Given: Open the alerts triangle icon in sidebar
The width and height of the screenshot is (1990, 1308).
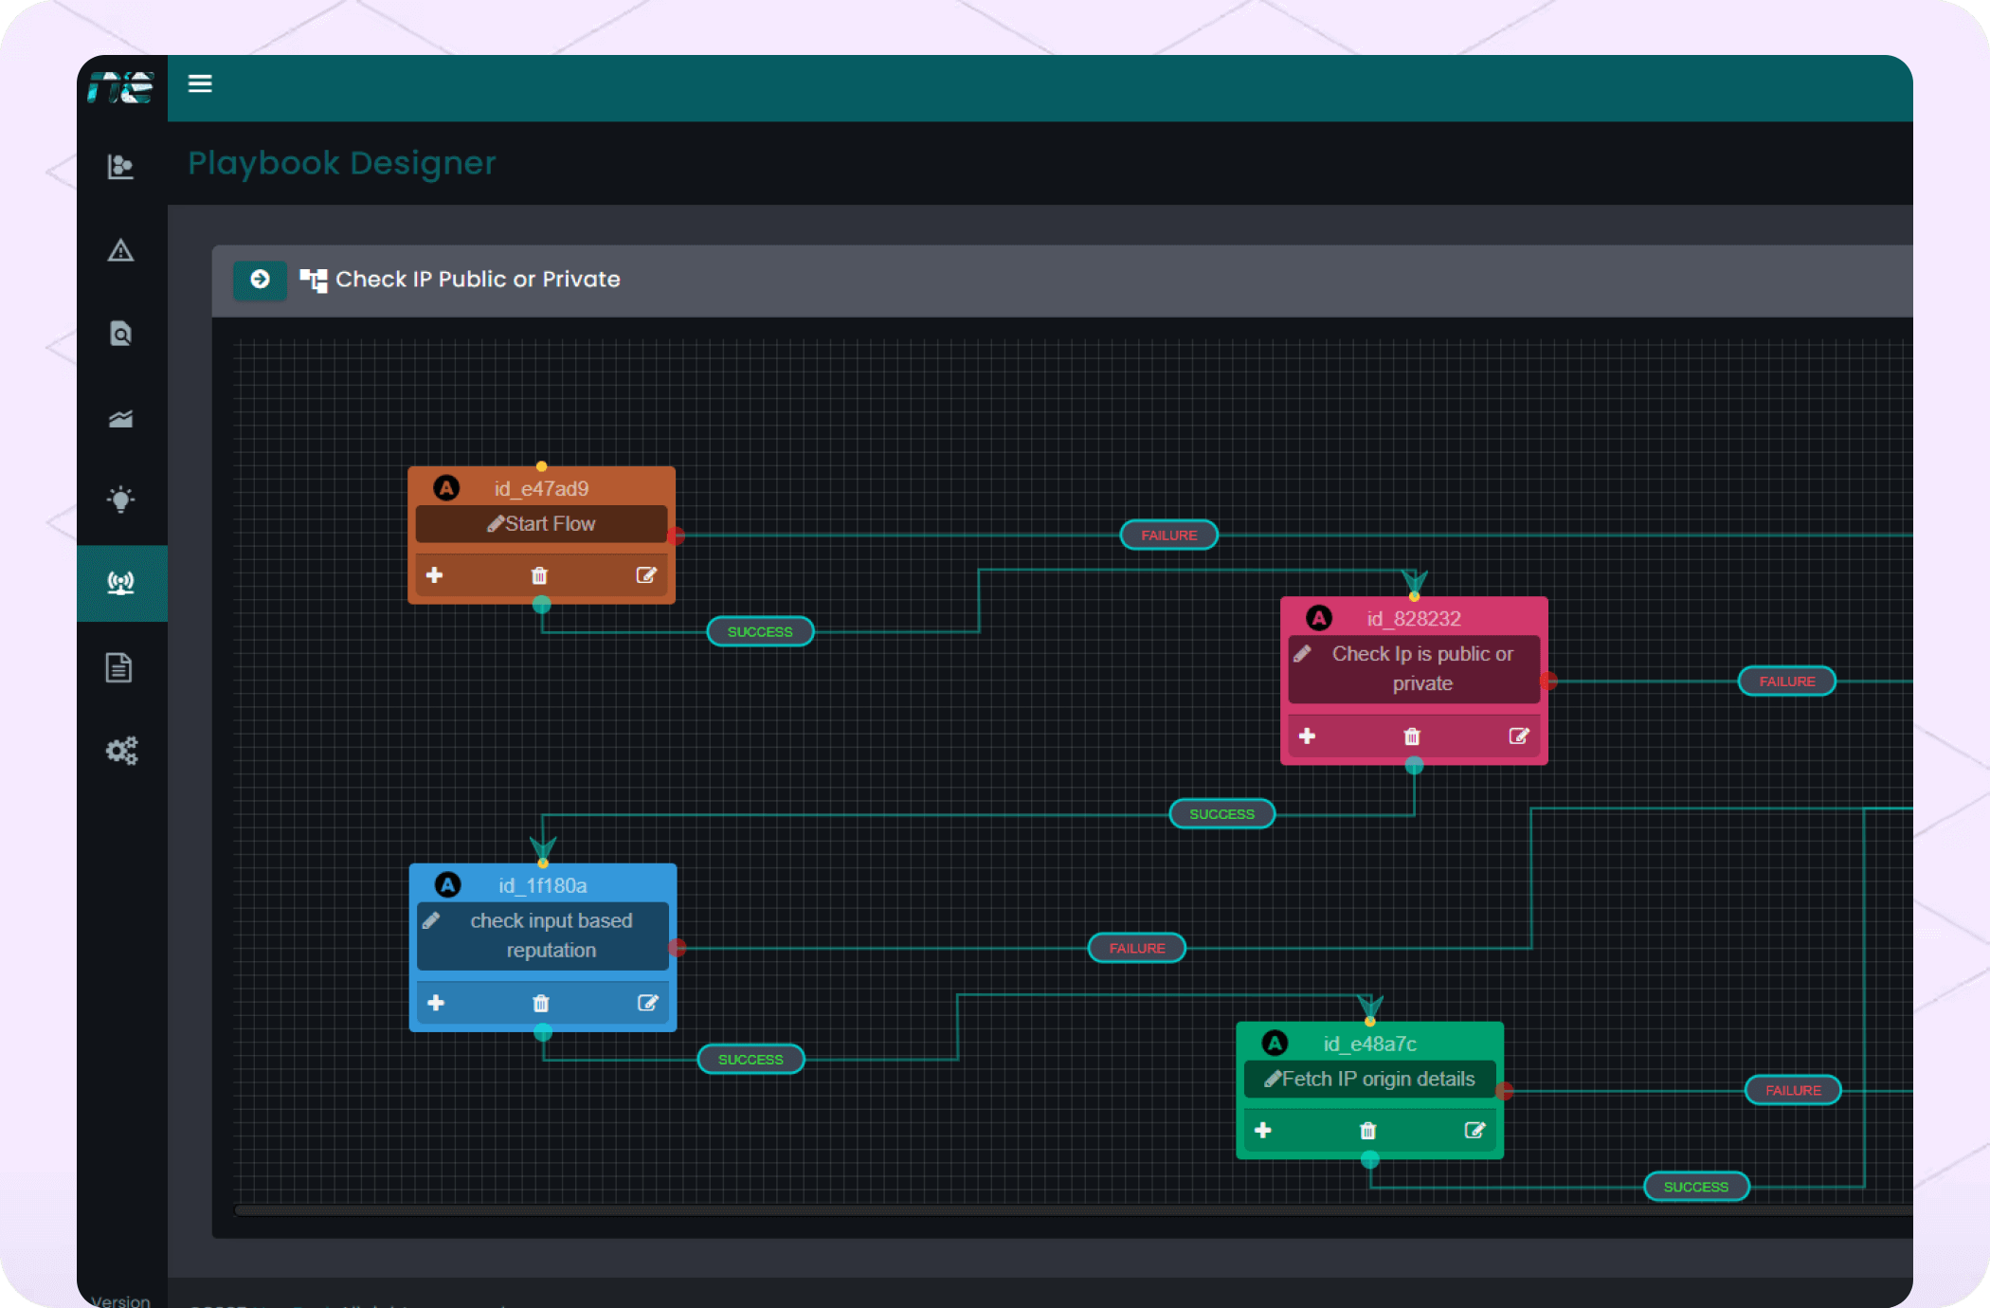Looking at the screenshot, I should (x=120, y=250).
